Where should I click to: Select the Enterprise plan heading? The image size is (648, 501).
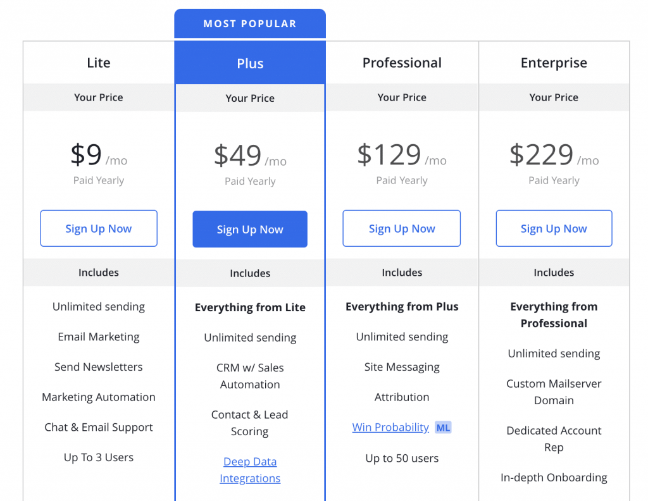554,63
